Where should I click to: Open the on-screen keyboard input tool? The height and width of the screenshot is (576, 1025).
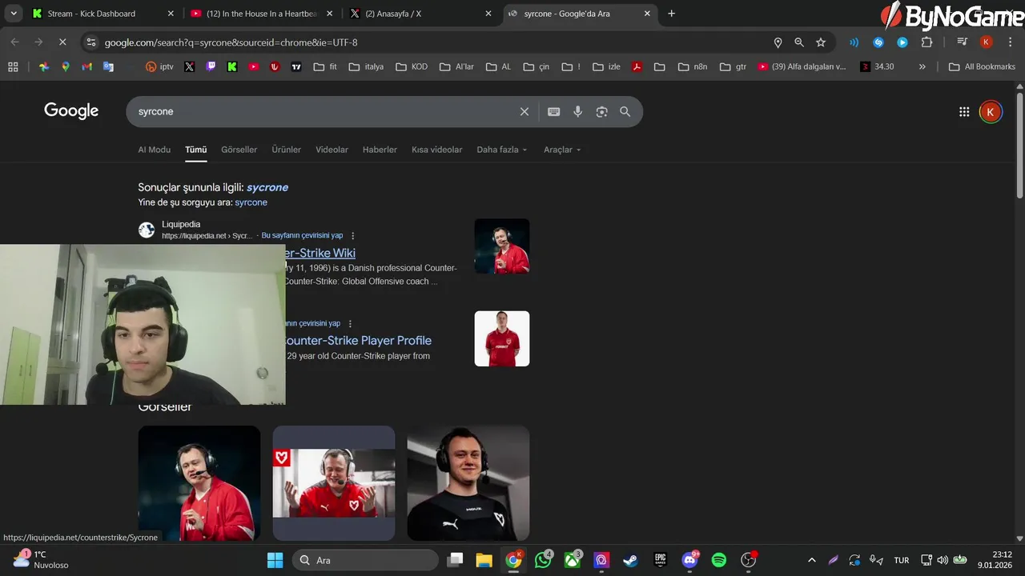[553, 112]
